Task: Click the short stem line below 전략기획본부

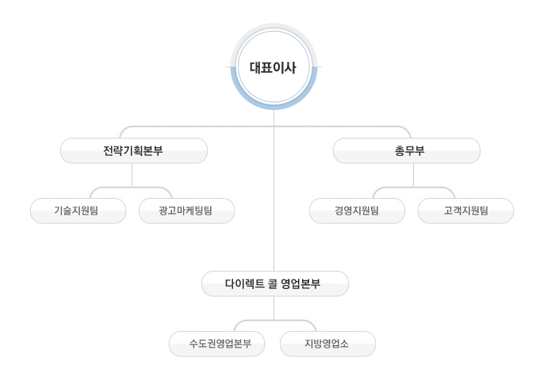Action: pos(132,175)
